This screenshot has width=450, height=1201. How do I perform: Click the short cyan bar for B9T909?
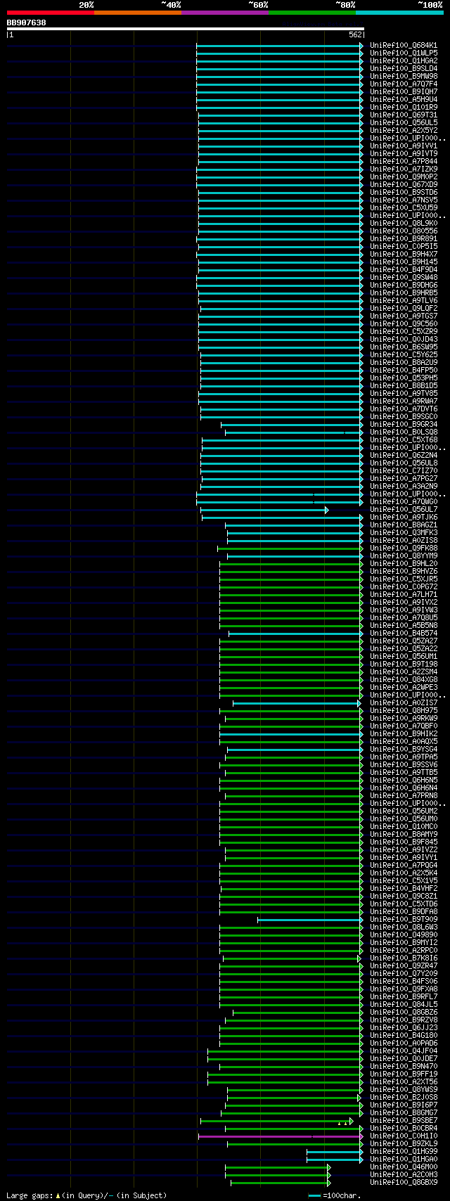tap(310, 920)
